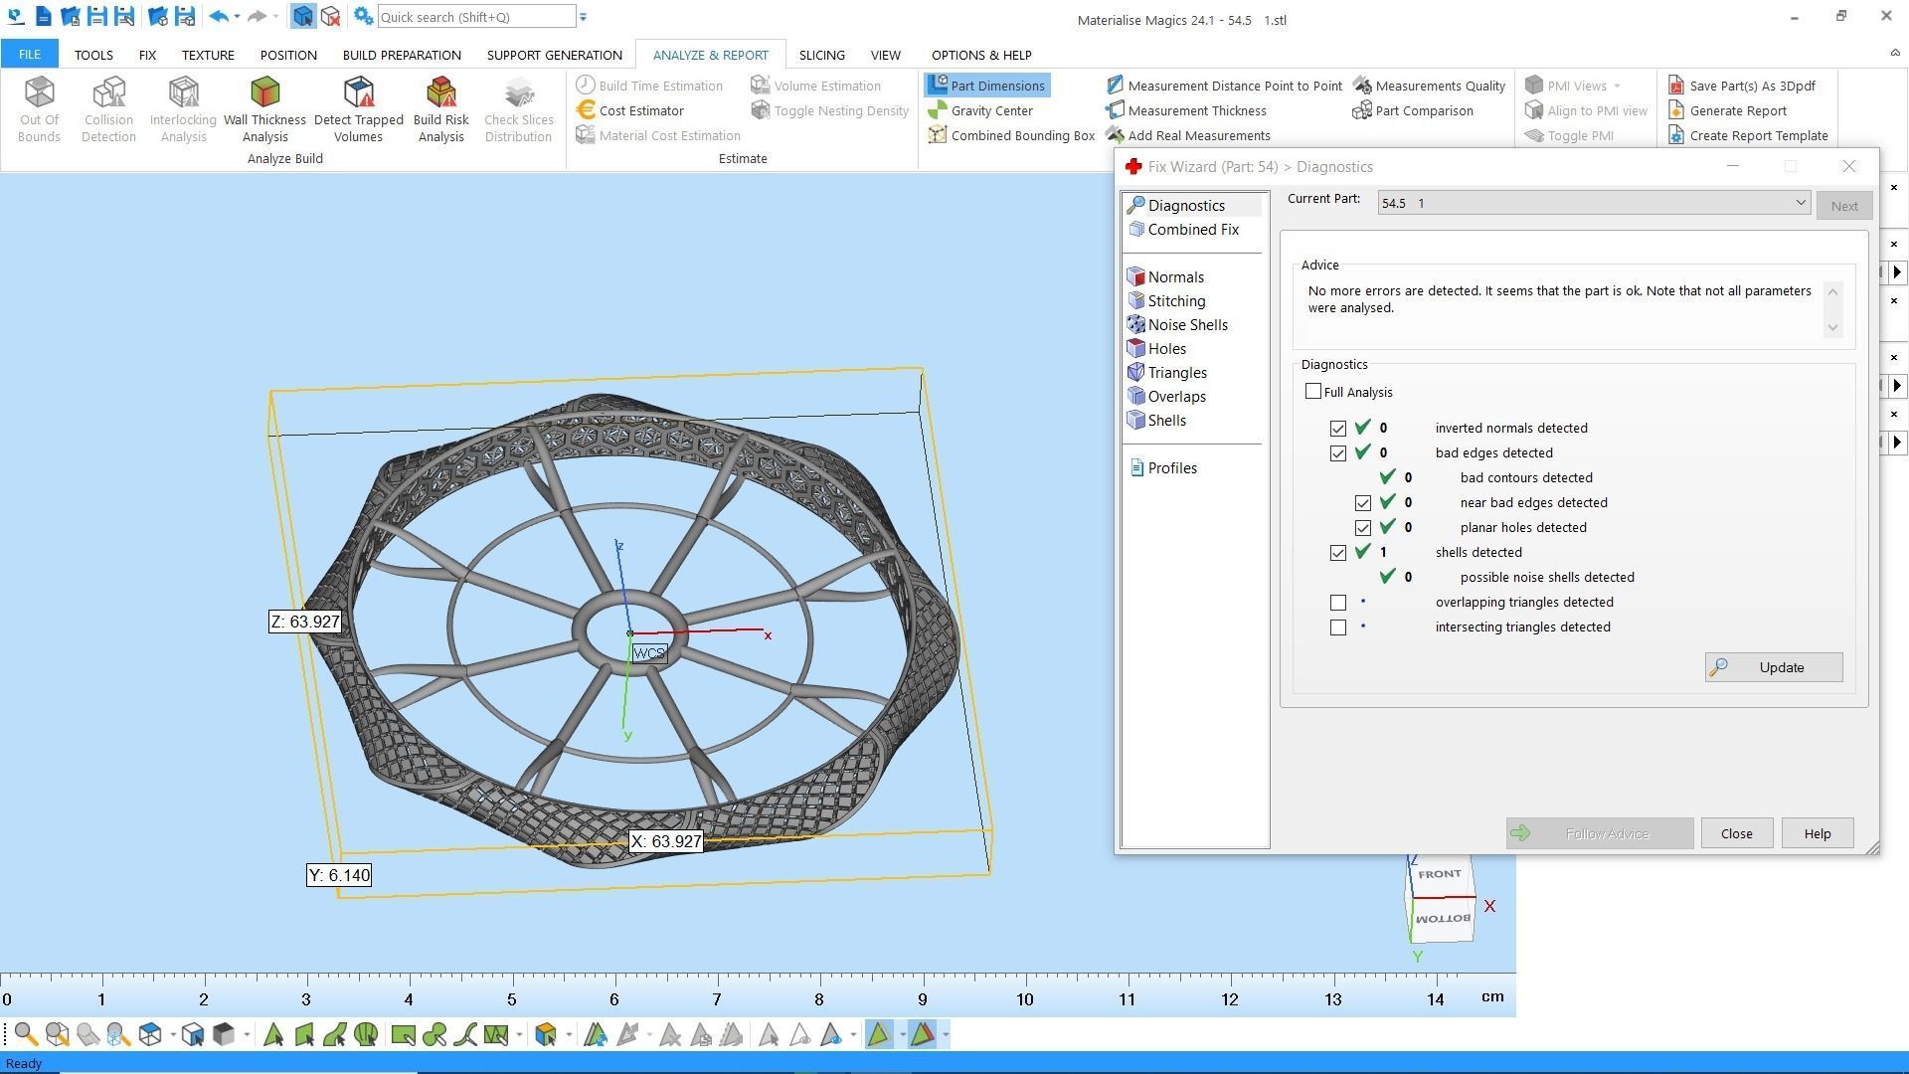This screenshot has width=1909, height=1074.
Task: Open Measurement Thickness tool
Action: (x=1196, y=110)
